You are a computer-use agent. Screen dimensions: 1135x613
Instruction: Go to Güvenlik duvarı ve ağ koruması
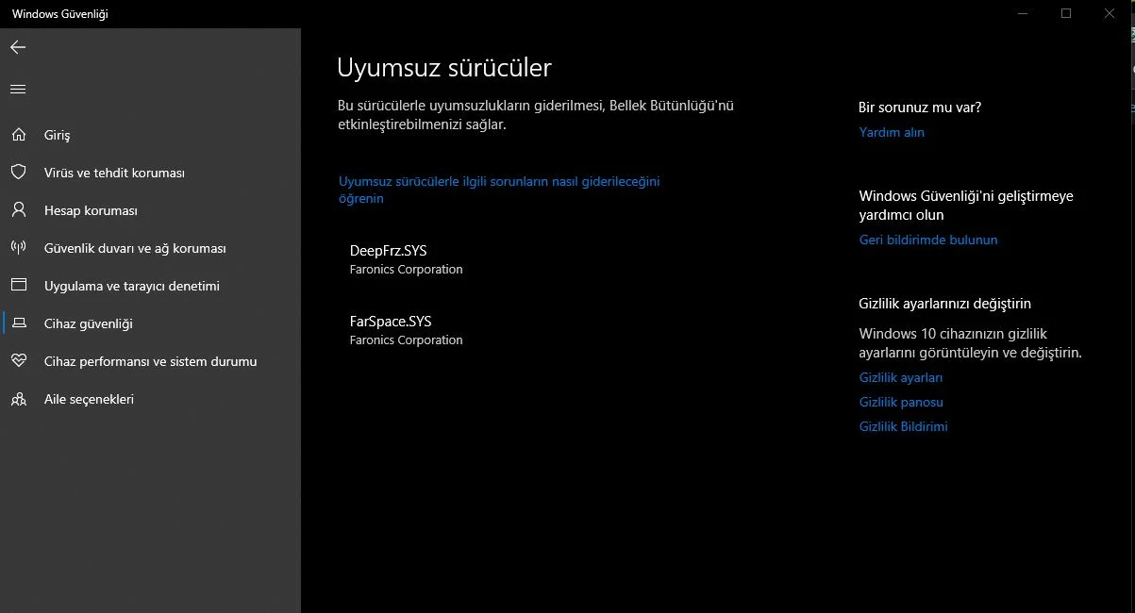[x=135, y=248]
